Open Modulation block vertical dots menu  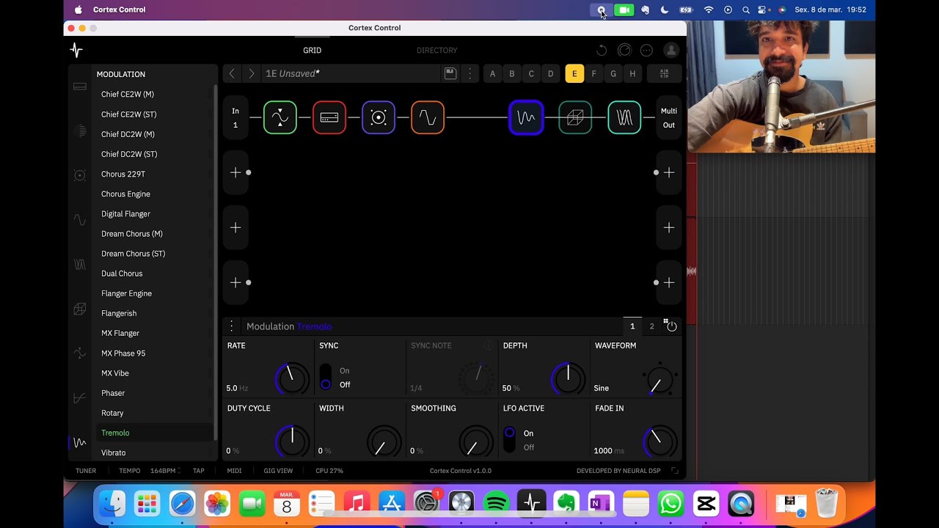[x=232, y=326]
